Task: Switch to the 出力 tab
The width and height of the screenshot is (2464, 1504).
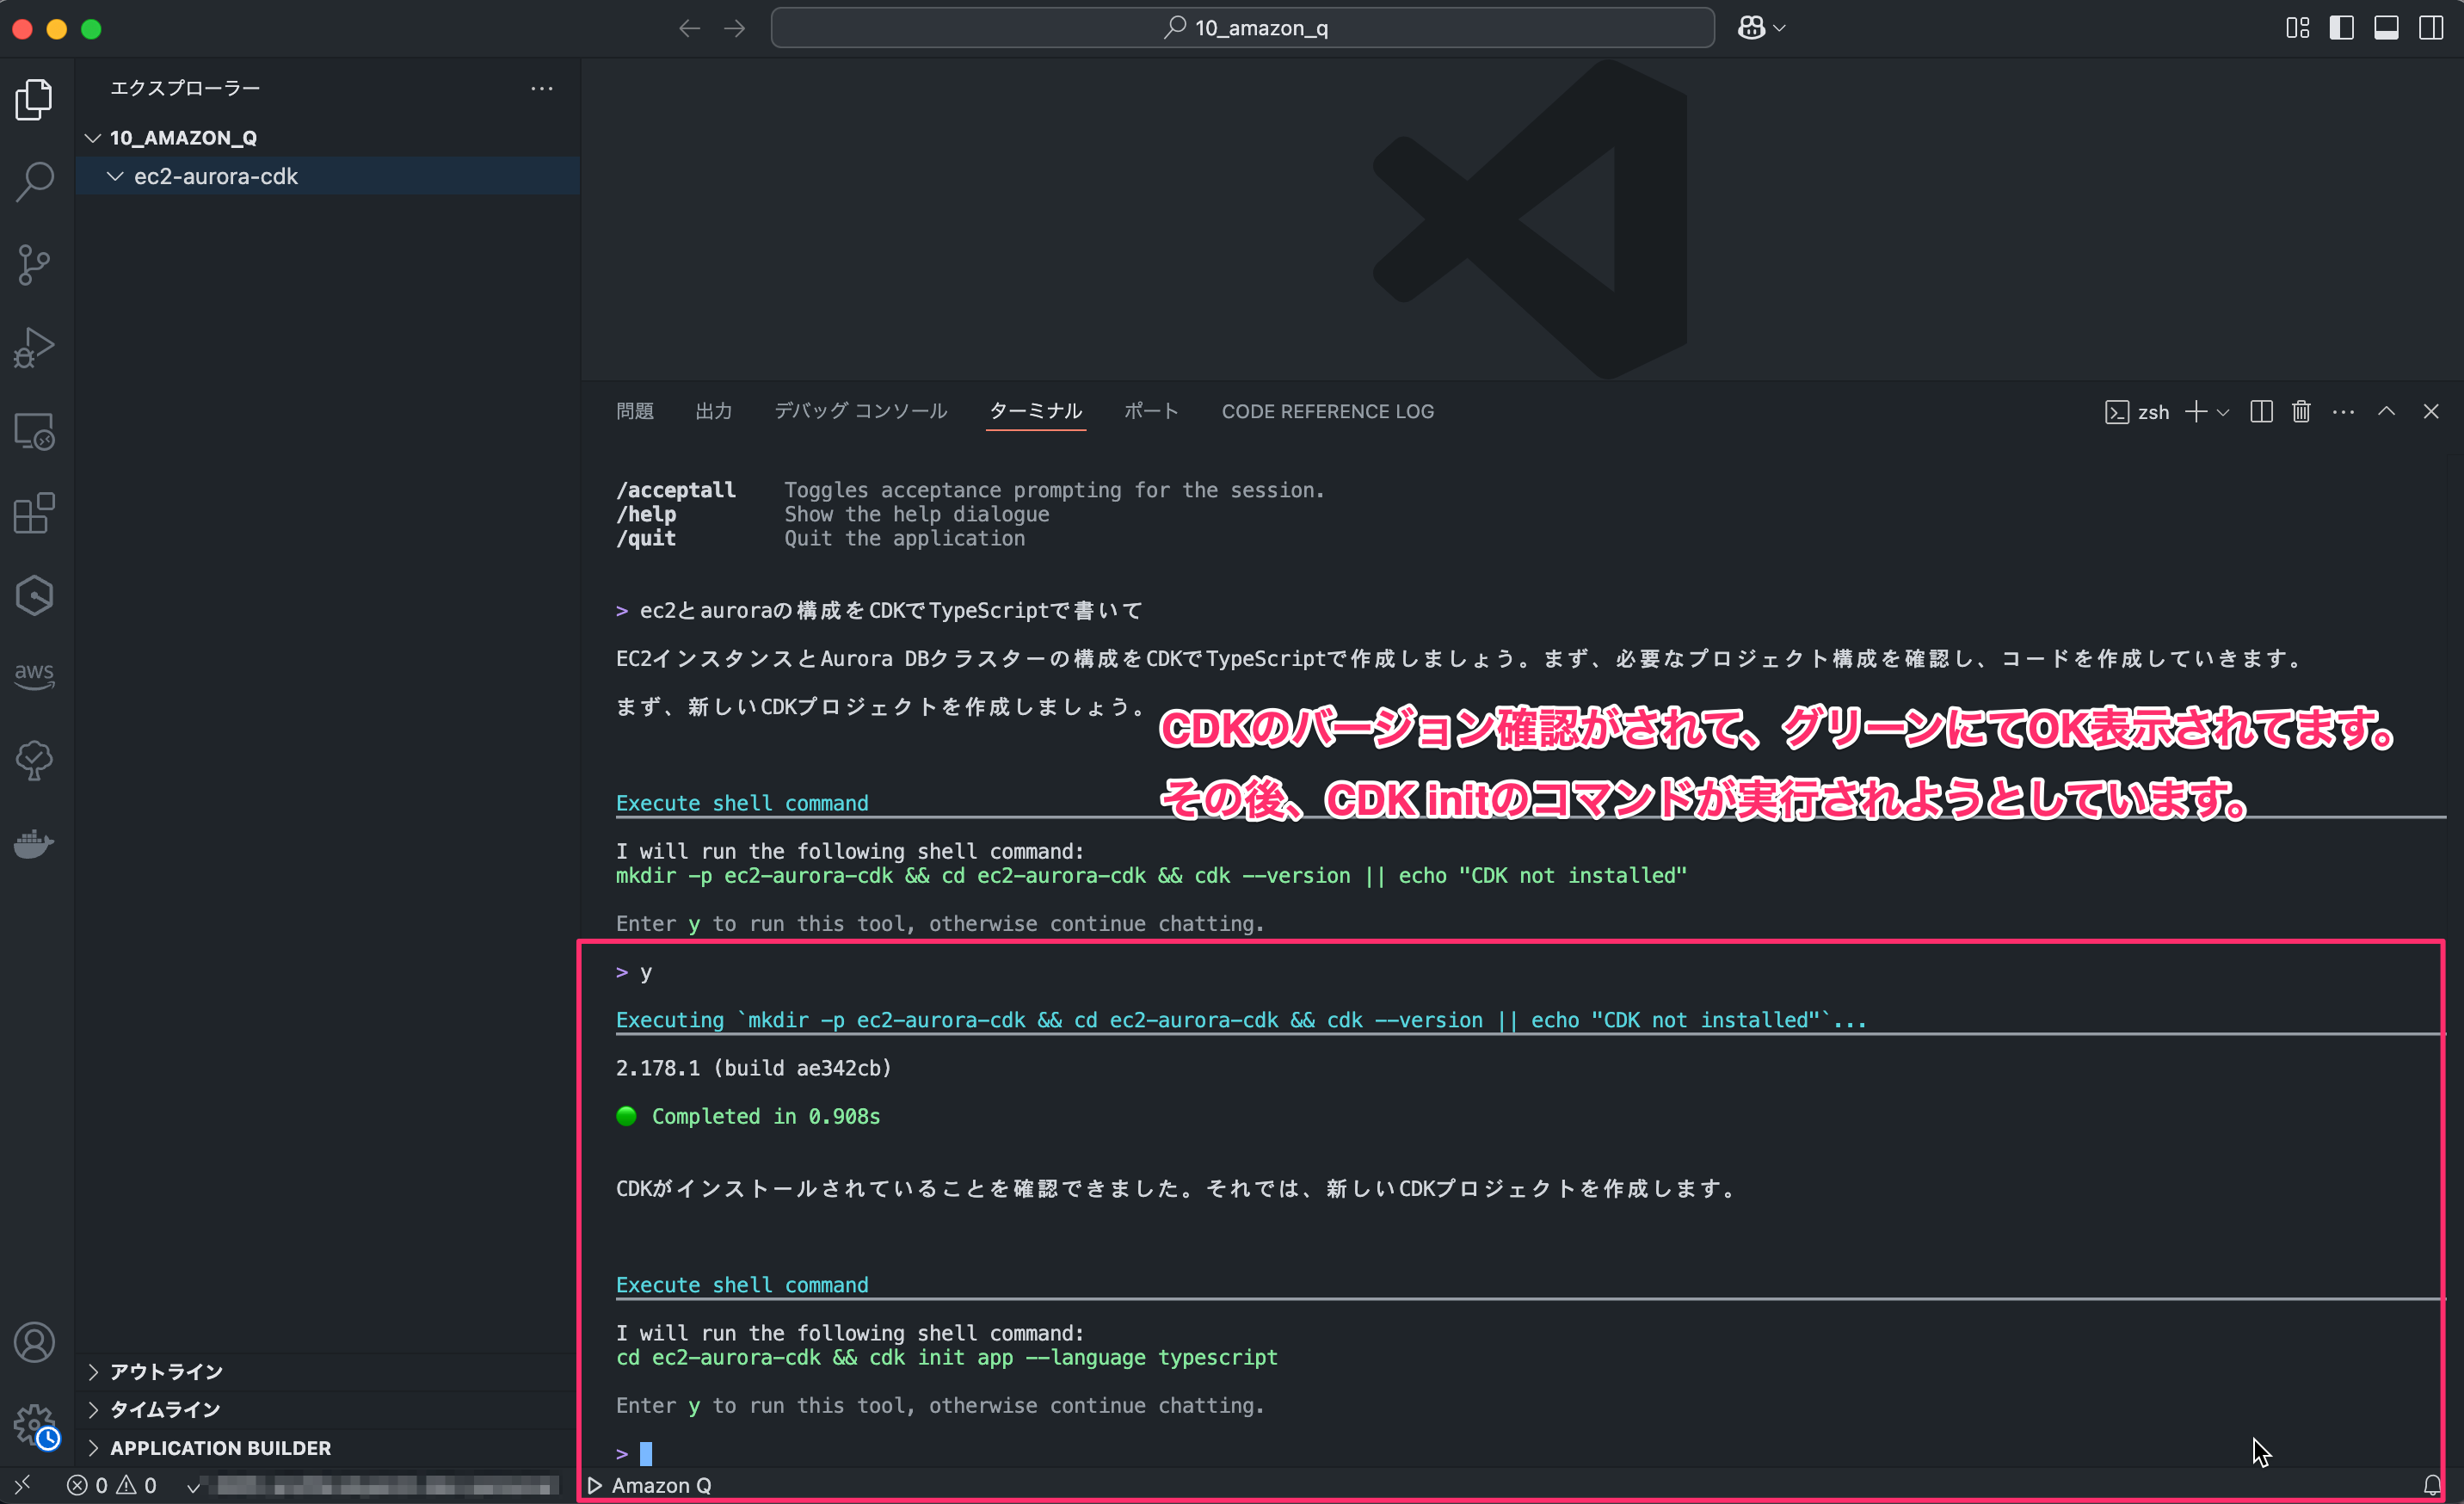Action: [714, 411]
